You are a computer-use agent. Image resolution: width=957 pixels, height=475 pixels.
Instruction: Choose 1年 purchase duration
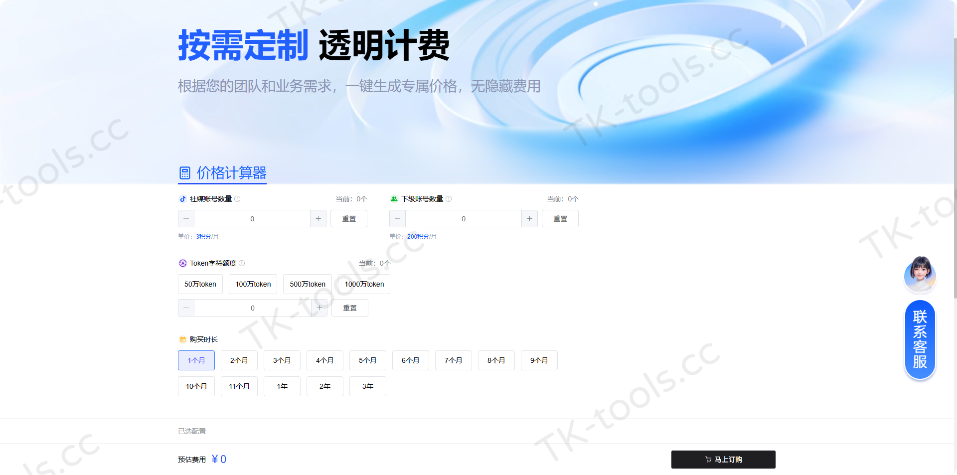pos(282,386)
